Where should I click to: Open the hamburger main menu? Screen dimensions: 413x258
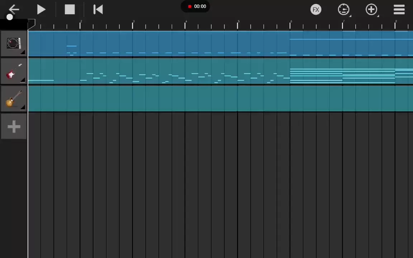pyautogui.click(x=399, y=10)
